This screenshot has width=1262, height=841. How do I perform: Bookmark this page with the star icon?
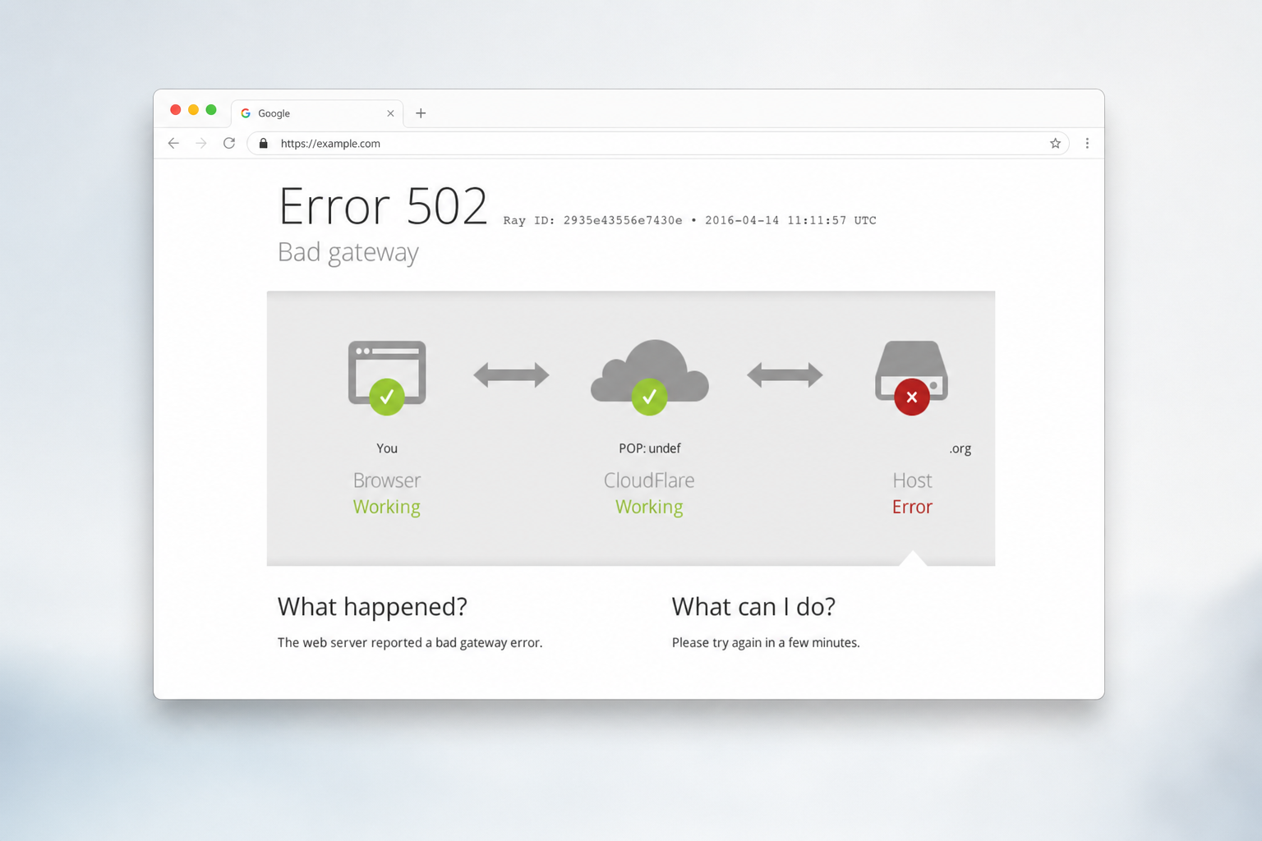pos(1055,143)
